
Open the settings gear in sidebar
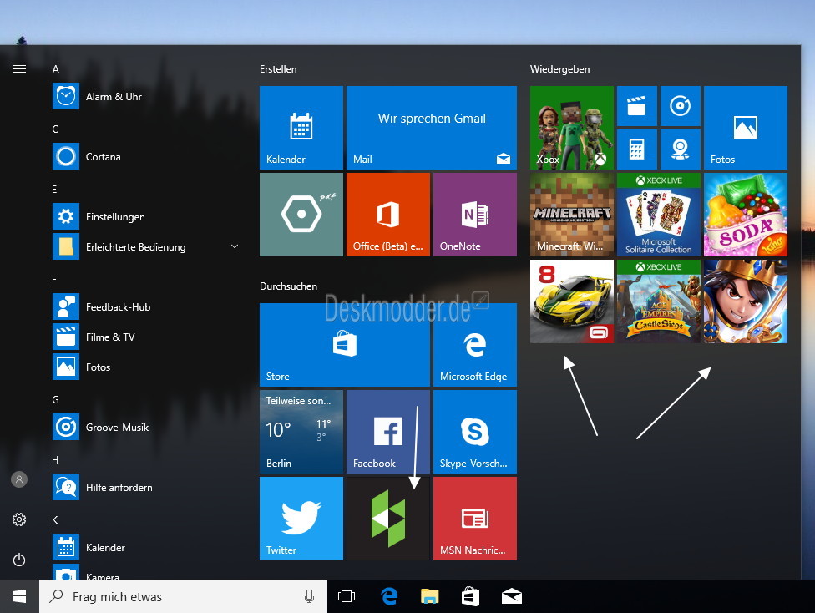[x=19, y=519]
